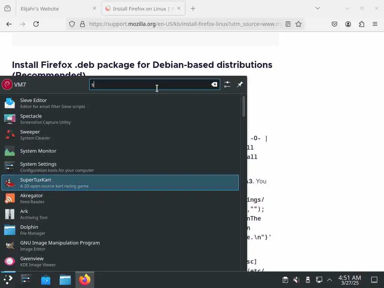Open Firefox account menu
The image size is (384, 288).
(348, 24)
